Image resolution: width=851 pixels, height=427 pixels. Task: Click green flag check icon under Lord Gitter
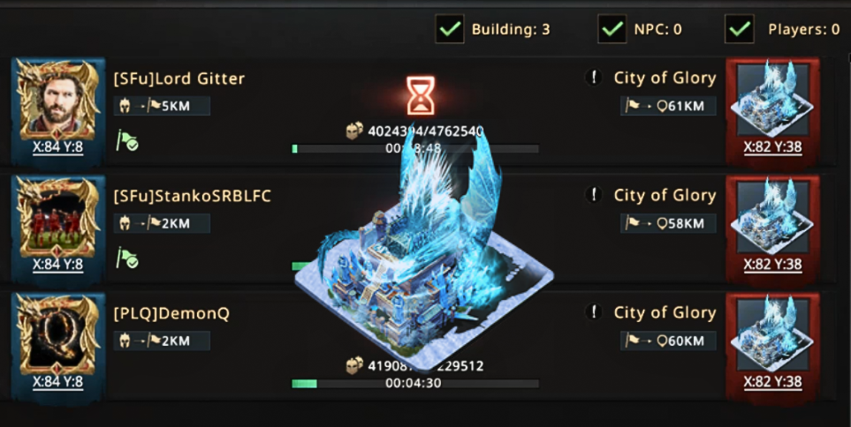127,141
